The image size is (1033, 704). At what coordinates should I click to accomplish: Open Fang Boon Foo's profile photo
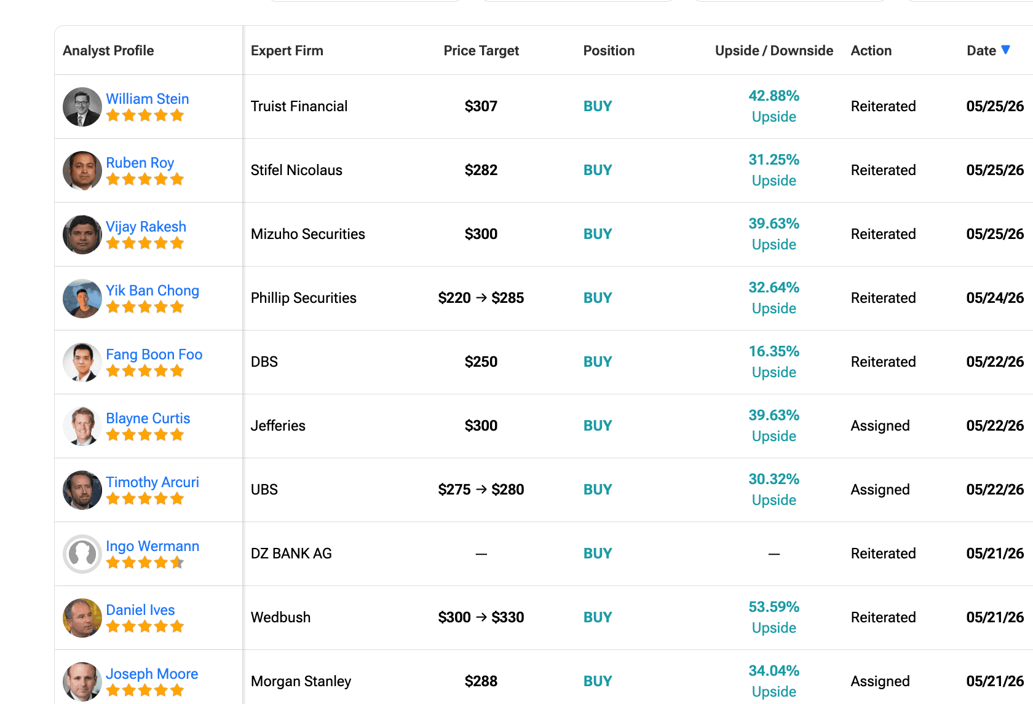[x=82, y=362]
